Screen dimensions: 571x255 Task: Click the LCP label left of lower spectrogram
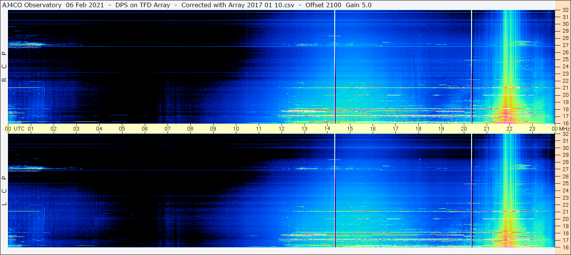(x=4, y=190)
